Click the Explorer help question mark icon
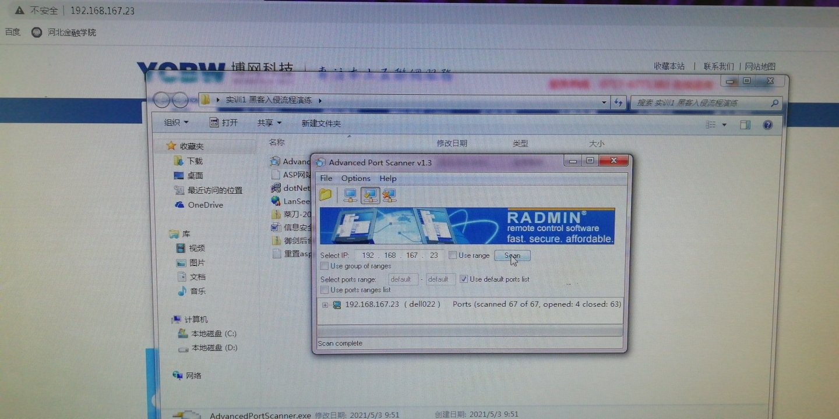 pos(768,125)
